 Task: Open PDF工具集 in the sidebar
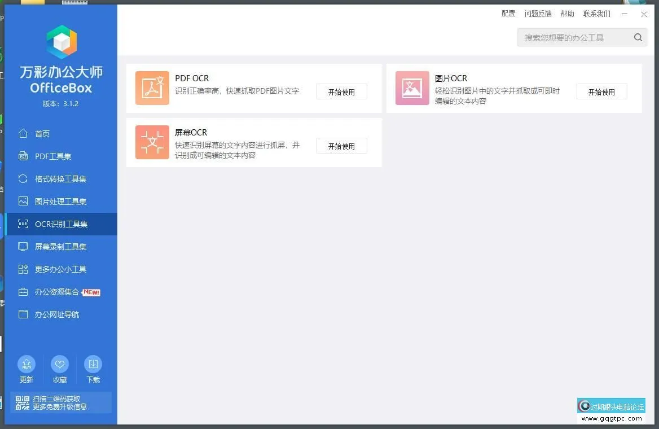tap(52, 156)
